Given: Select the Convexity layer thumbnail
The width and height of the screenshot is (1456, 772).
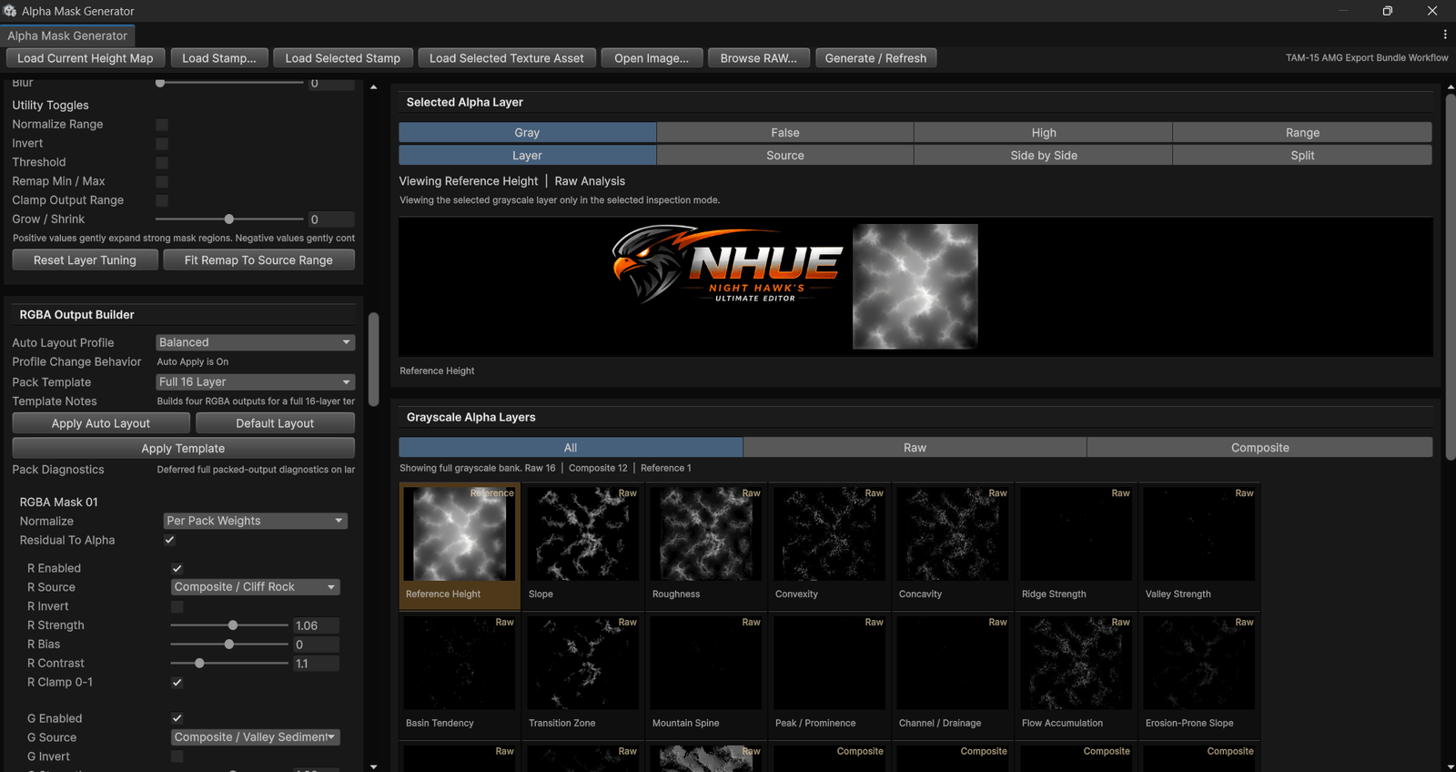Looking at the screenshot, I should pyautogui.click(x=830, y=546).
